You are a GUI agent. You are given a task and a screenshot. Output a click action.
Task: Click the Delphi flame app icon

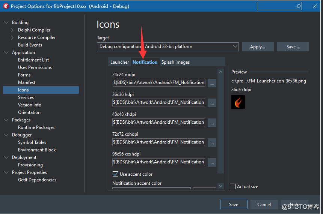tap(6, 6)
